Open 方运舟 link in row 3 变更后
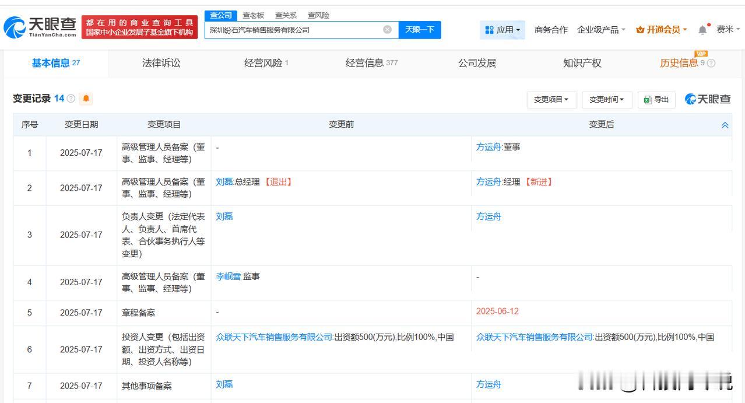 point(489,216)
